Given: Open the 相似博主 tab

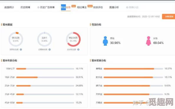Looking at the screenshot, I should pyautogui.click(x=82, y=7).
